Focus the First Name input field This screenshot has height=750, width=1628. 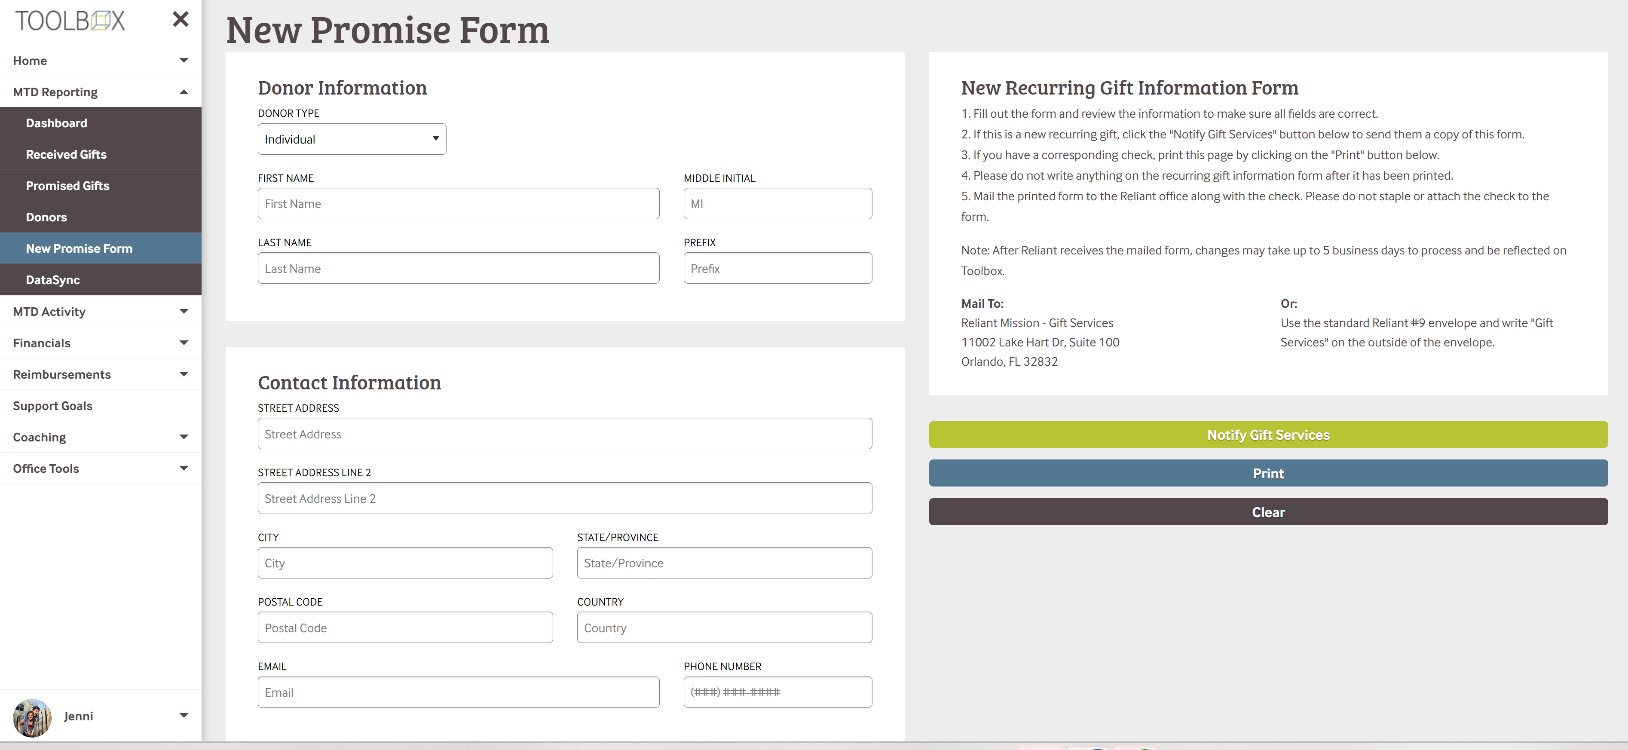[x=458, y=204]
